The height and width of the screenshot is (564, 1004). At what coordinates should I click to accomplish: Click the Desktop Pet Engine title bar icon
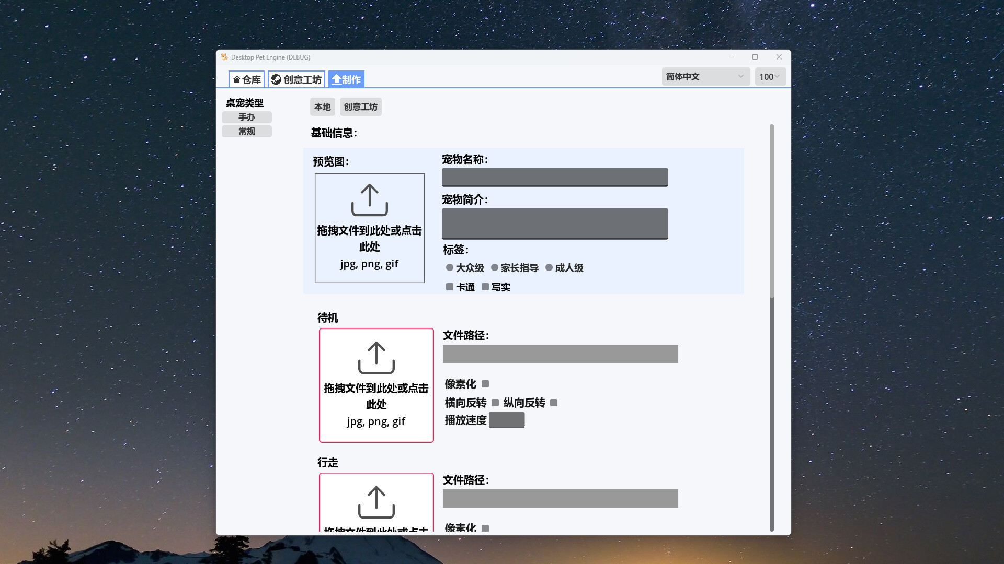coord(224,57)
